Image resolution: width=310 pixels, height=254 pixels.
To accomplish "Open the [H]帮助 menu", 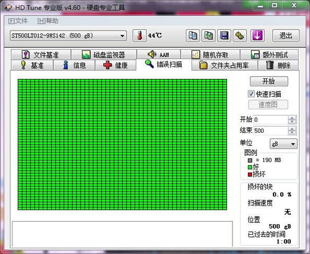I will pyautogui.click(x=48, y=21).
